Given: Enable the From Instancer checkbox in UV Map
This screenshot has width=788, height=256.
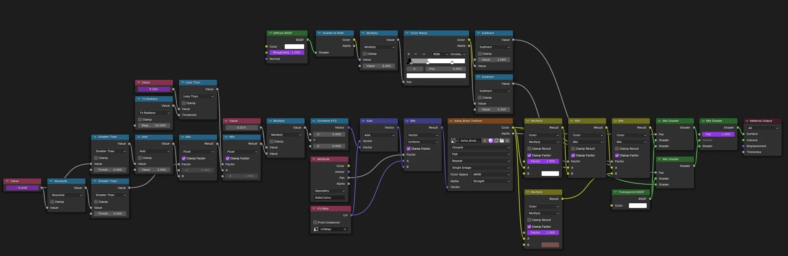Looking at the screenshot, I should (315, 222).
